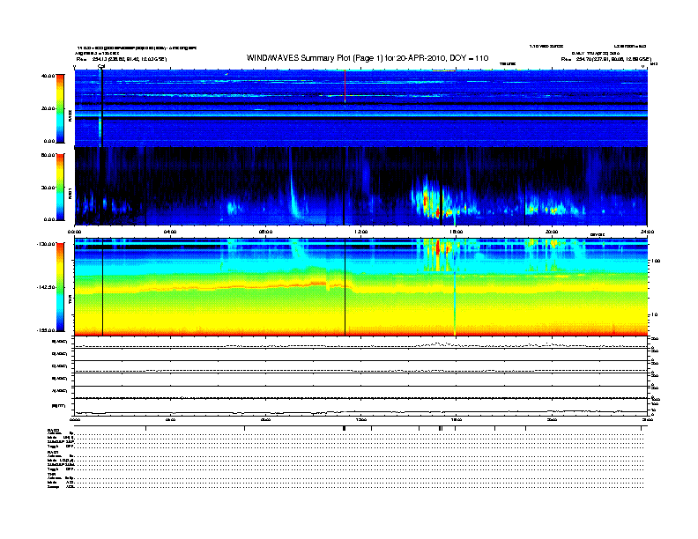698x539 pixels.
Task: Select the RAD2 panel color scale bar
Action: [x=60, y=108]
